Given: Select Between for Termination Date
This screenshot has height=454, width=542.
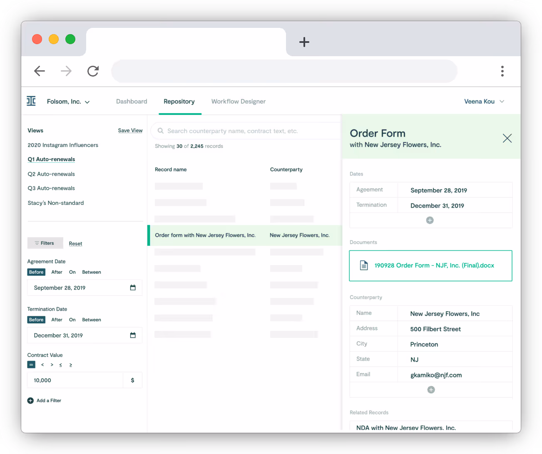Looking at the screenshot, I should (92, 320).
